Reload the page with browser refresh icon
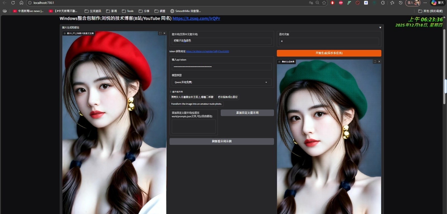Viewport: 447px width, 214px height. click(13, 3)
